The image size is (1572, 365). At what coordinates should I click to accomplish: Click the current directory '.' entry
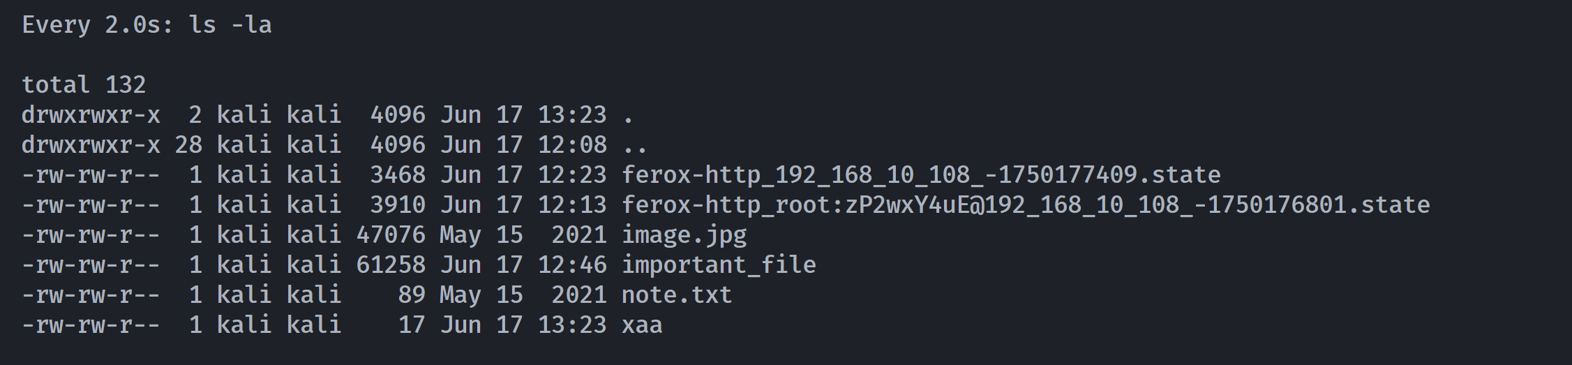(628, 115)
